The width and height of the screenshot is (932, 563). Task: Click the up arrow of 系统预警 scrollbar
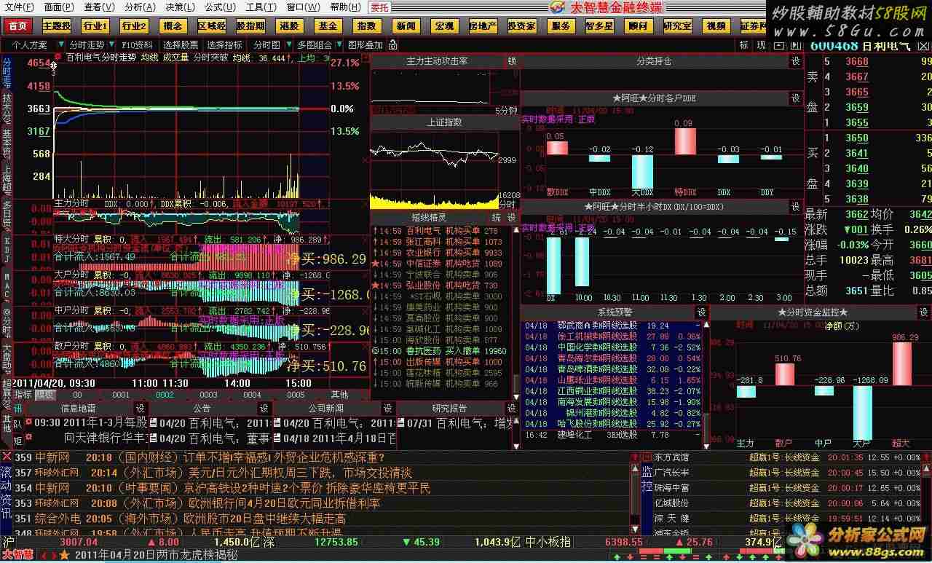[705, 326]
